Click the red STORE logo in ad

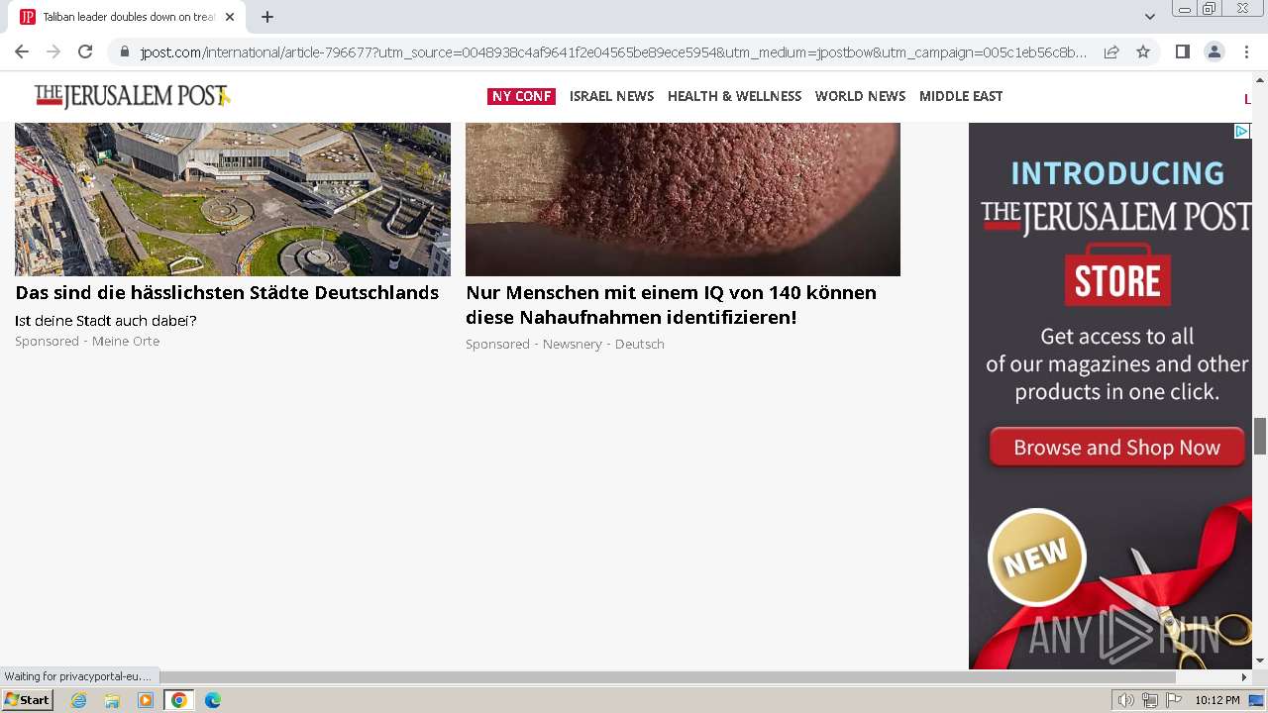pyautogui.click(x=1117, y=277)
